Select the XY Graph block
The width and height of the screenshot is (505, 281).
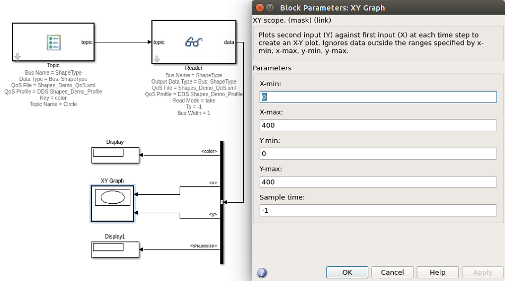(x=112, y=204)
